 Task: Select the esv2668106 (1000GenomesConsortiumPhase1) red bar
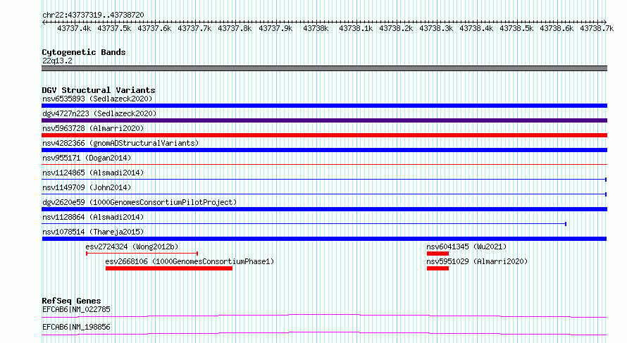169,268
